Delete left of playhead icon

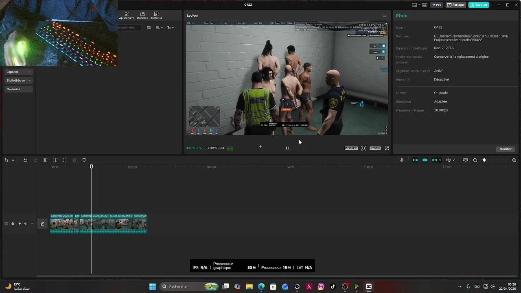click(x=55, y=160)
